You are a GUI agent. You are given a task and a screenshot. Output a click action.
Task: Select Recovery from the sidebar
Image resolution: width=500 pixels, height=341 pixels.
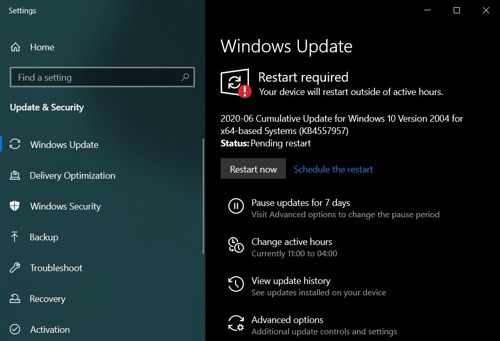pos(48,298)
